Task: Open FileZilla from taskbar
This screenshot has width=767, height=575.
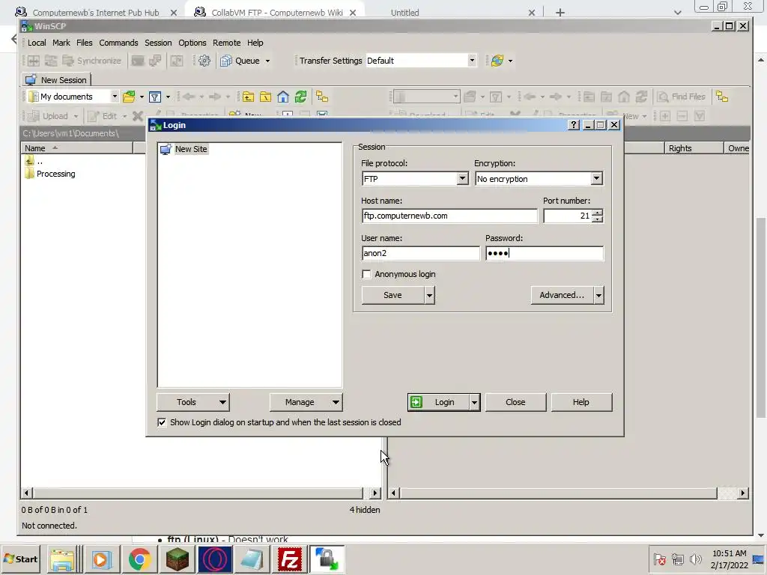Action: click(290, 559)
